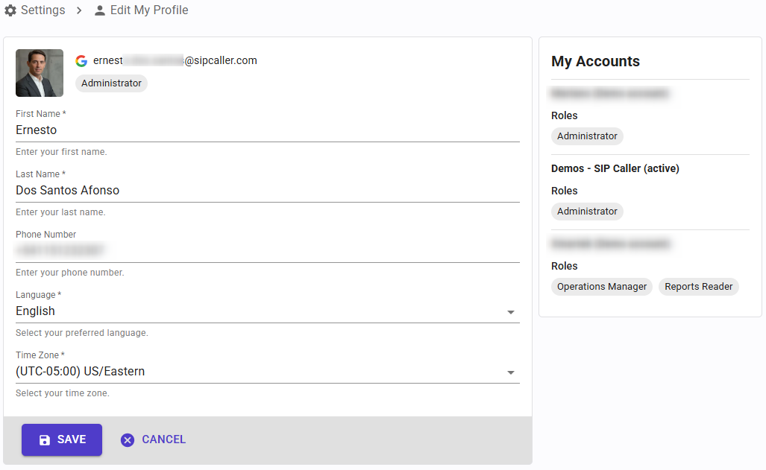Select the English language combo box
The image size is (766, 470).
tap(254, 311)
